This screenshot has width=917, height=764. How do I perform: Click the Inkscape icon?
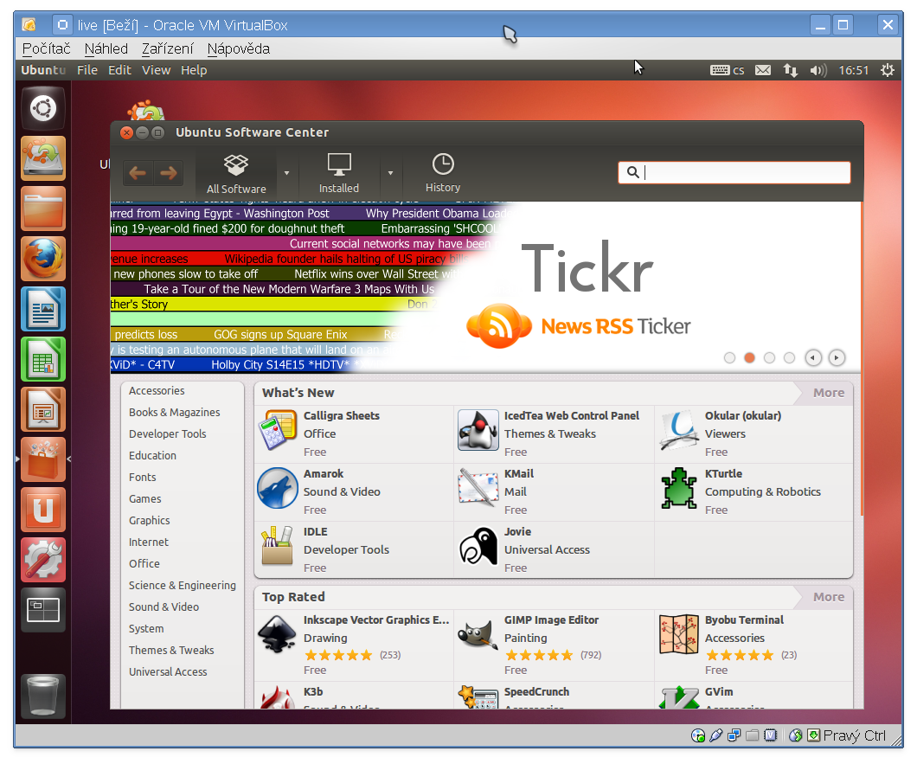point(277,633)
